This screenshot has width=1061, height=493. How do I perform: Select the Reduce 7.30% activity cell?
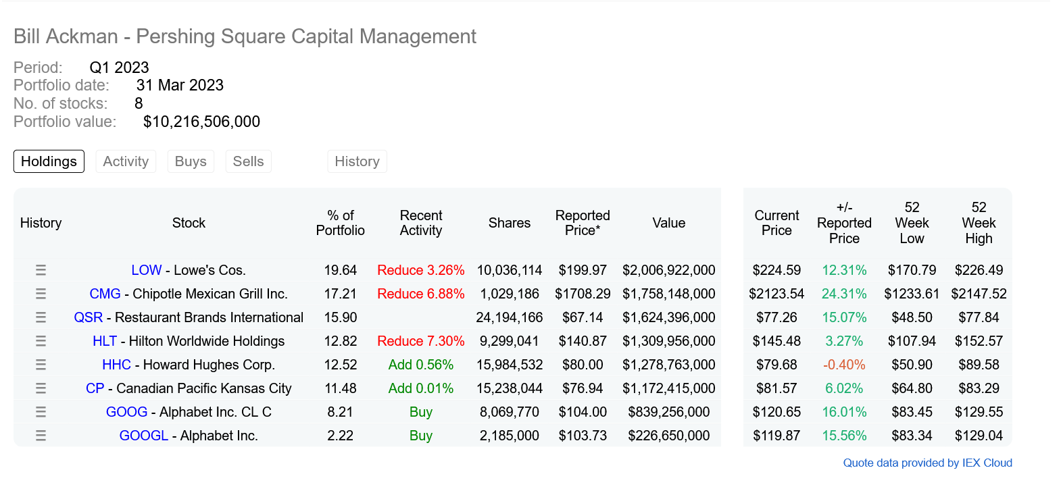click(x=421, y=341)
